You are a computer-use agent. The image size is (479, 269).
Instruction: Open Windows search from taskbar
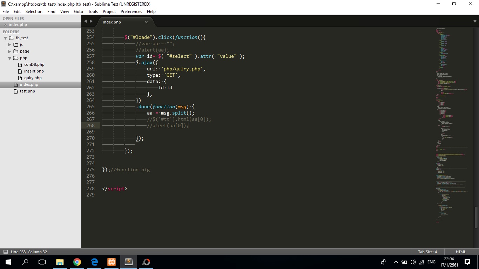25,262
